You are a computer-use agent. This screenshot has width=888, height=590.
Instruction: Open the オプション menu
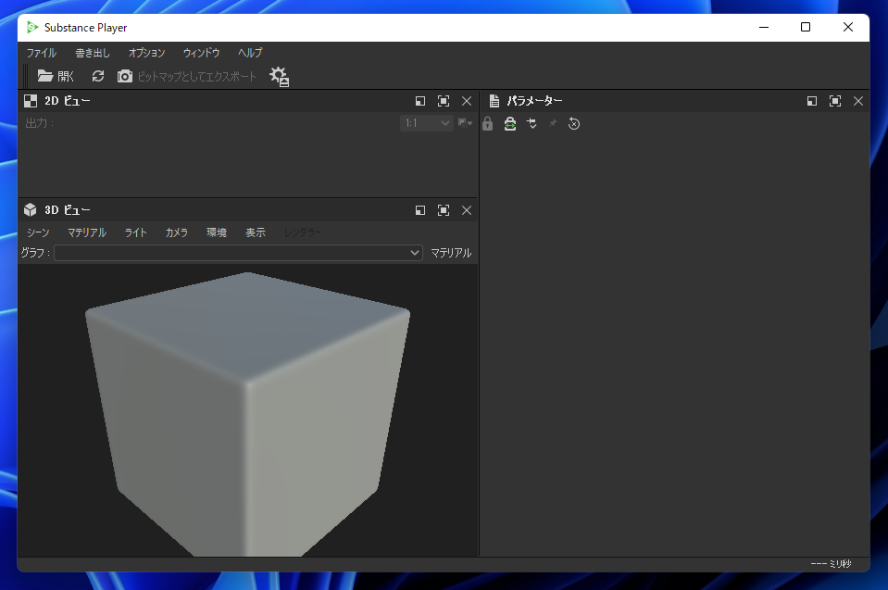(x=146, y=53)
